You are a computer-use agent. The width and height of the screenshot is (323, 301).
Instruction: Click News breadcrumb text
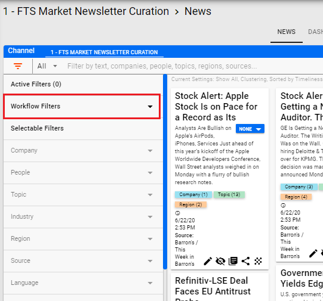(198, 11)
